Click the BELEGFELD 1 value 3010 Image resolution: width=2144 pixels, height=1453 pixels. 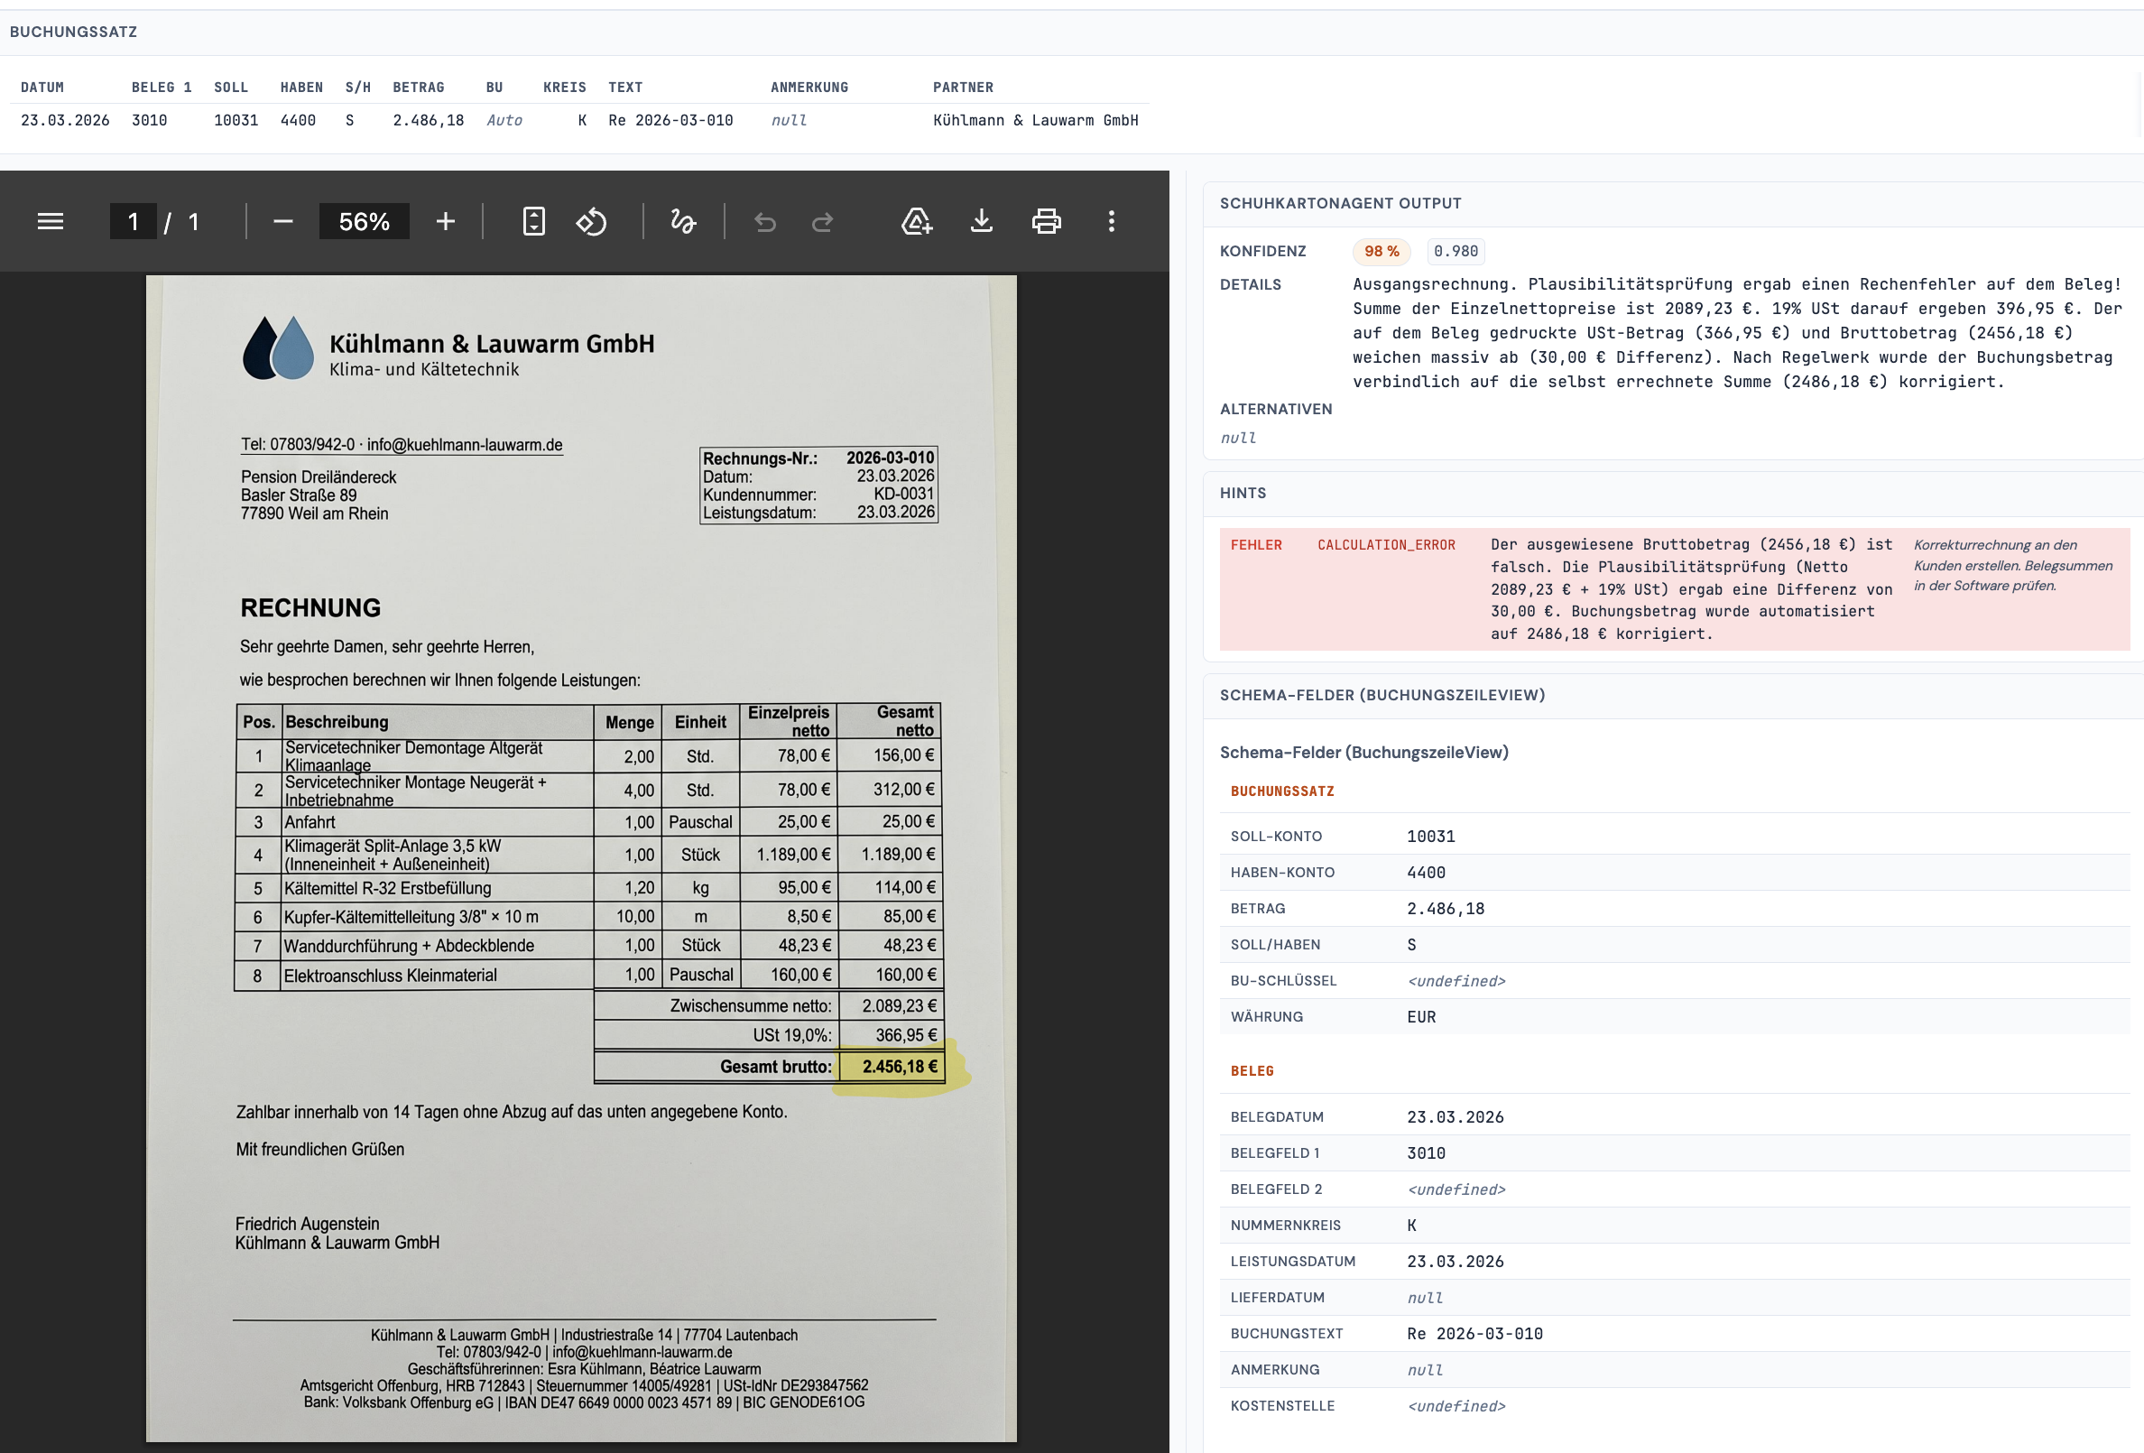click(1427, 1152)
